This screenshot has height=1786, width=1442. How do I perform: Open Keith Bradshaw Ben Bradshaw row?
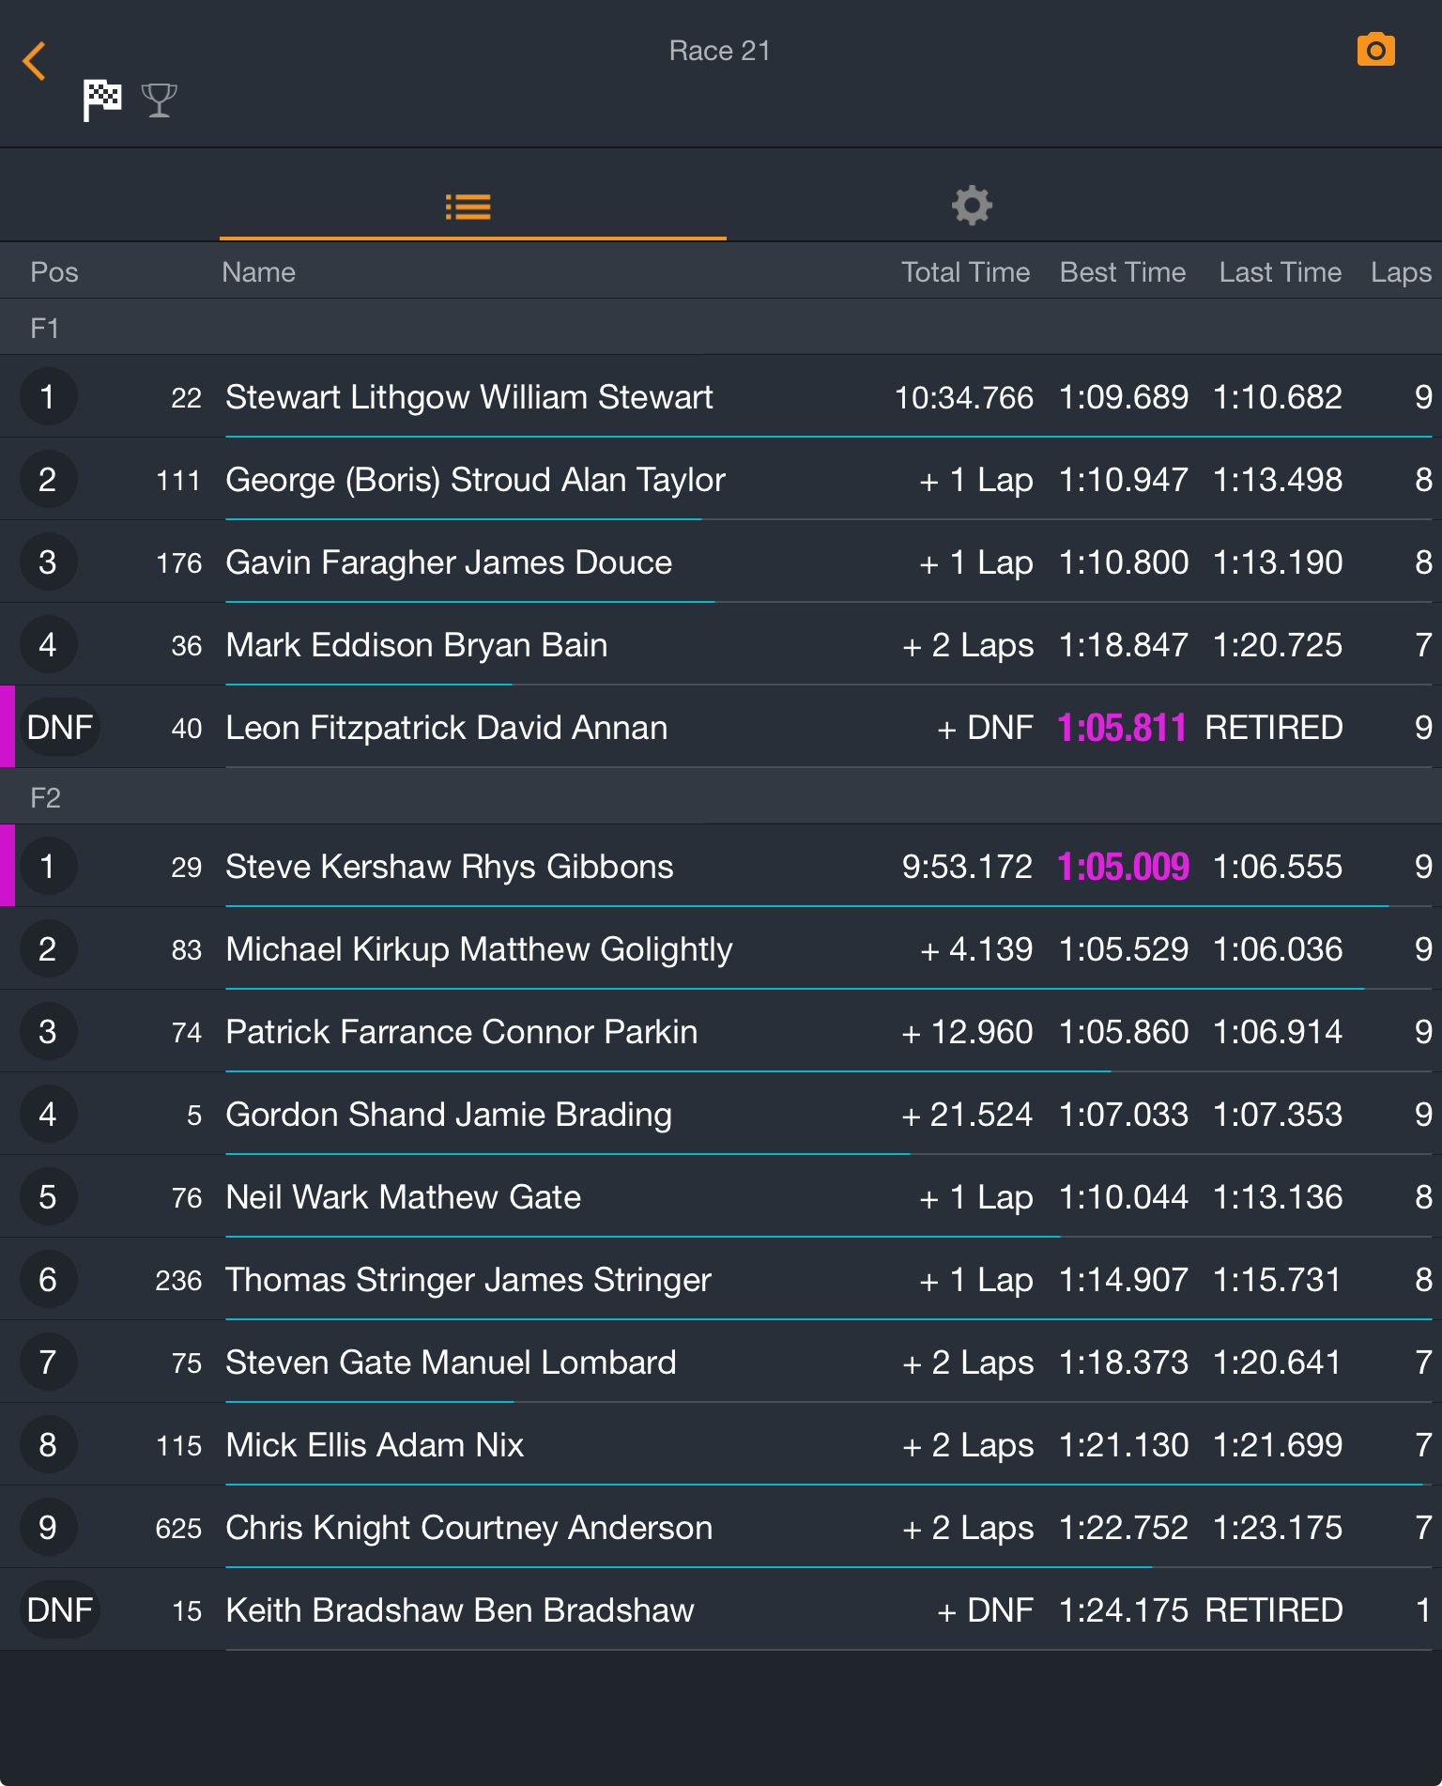point(721,1610)
